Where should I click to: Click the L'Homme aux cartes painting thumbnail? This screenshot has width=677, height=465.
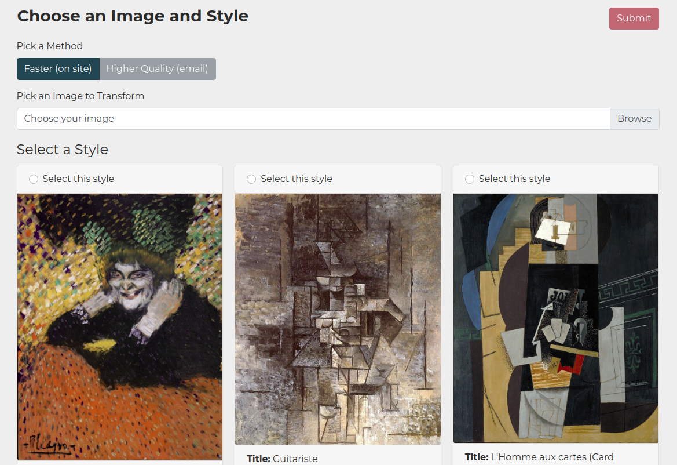556,318
